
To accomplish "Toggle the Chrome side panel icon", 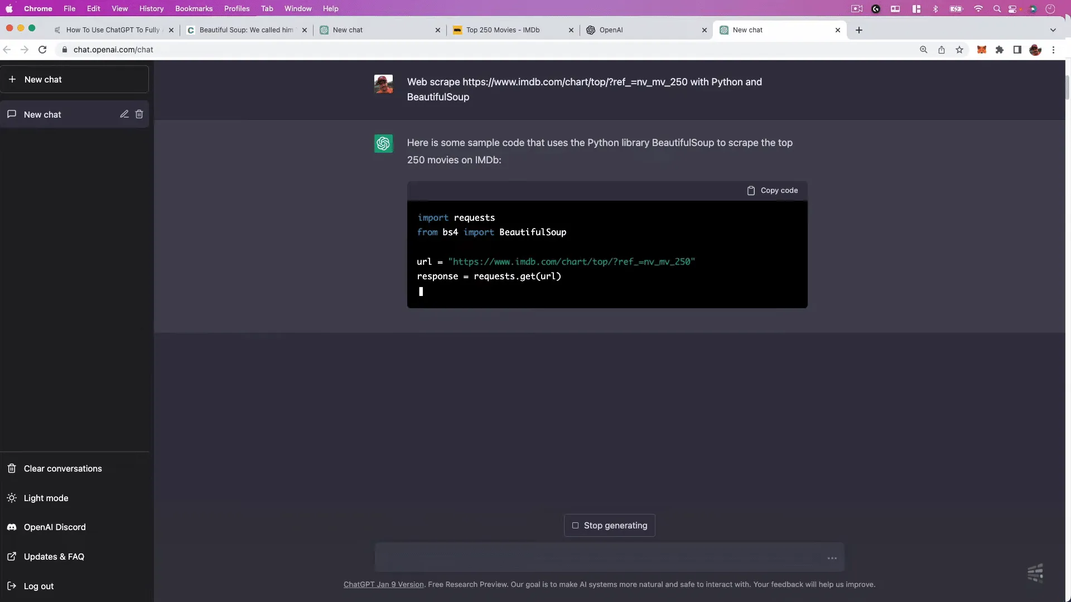I will (x=1017, y=50).
